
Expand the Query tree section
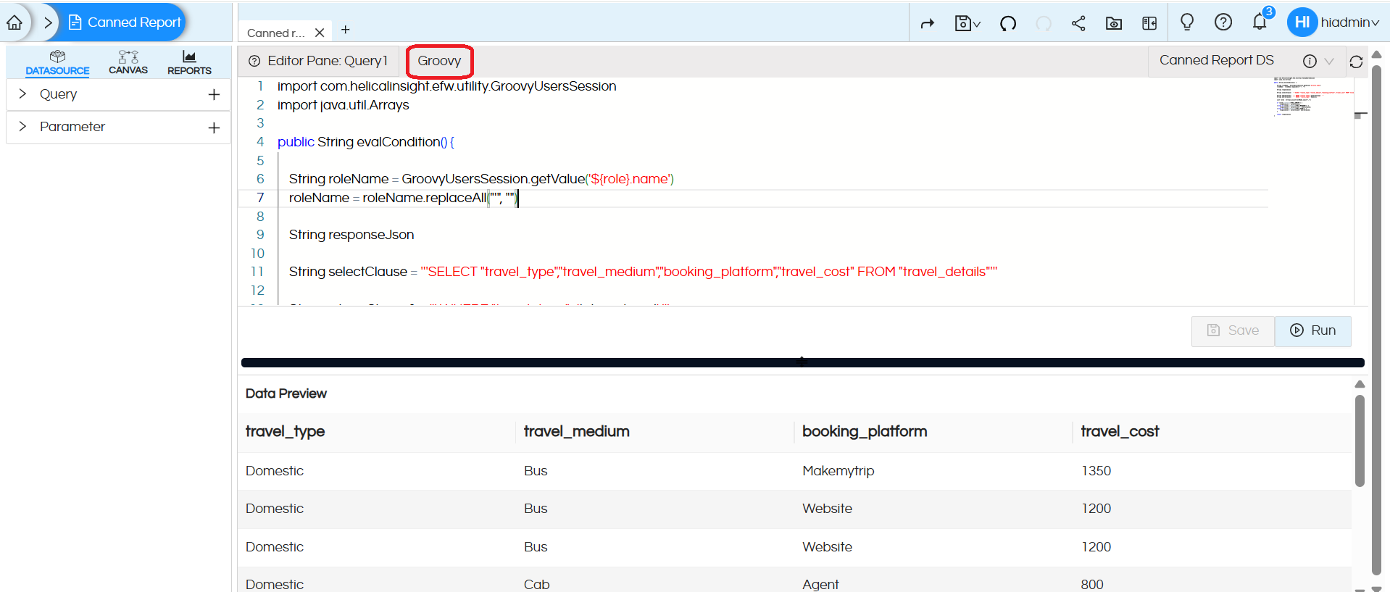pyautogui.click(x=22, y=94)
